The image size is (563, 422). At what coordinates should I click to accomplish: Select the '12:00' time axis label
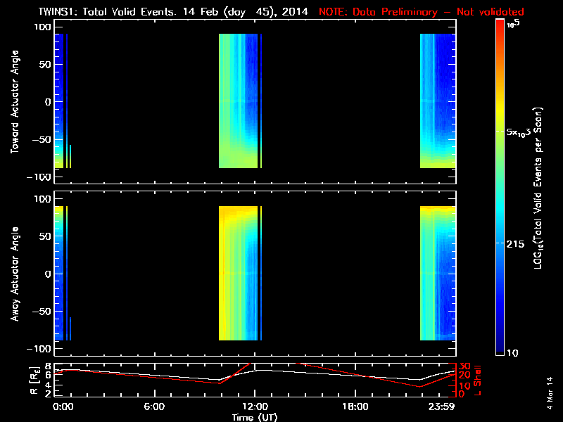click(x=255, y=407)
